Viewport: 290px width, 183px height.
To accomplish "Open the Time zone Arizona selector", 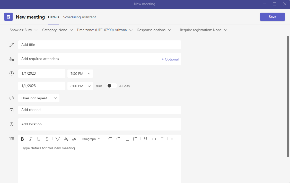I will tap(105, 30).
